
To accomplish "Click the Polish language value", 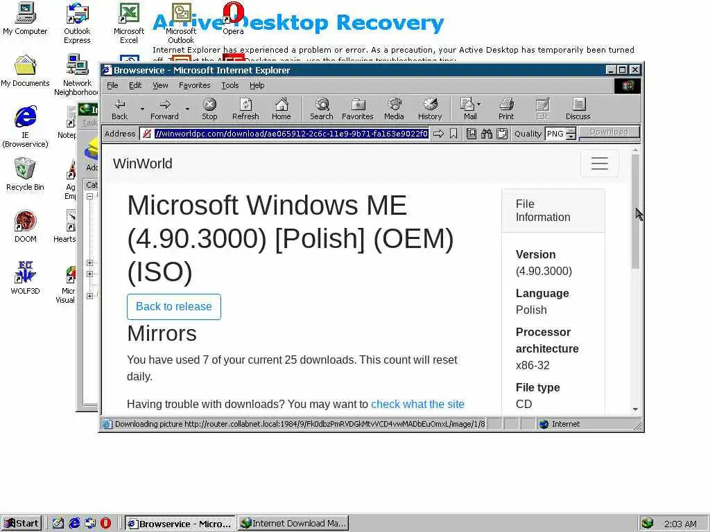I will [x=531, y=310].
